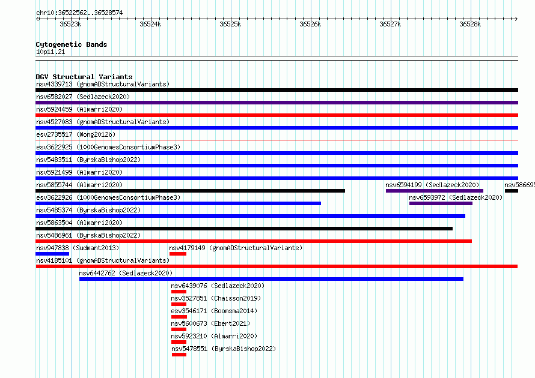Click the left ruler arrow to pan
The image size is (535, 378).
pos(38,19)
